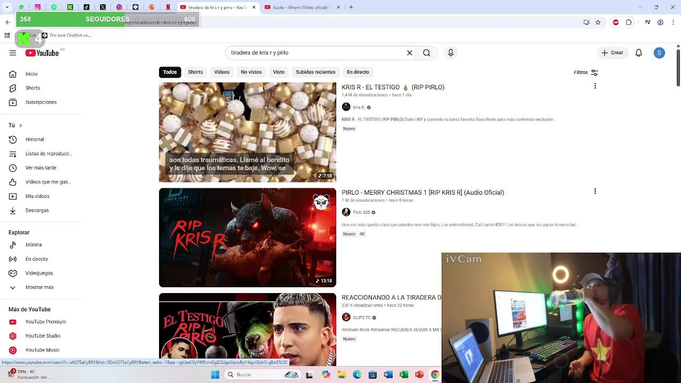
Task: Install the page as app from address bar
Action: tap(586, 22)
